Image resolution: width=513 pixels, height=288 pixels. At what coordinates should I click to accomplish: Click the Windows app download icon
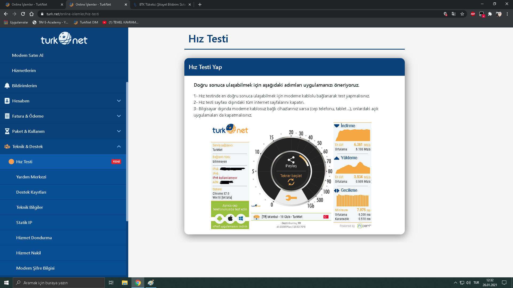pyautogui.click(x=241, y=219)
